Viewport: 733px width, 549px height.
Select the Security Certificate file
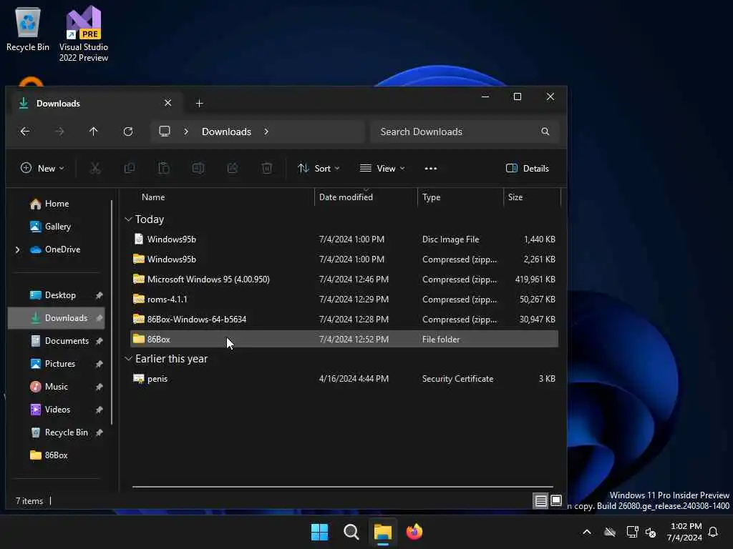coord(344,379)
